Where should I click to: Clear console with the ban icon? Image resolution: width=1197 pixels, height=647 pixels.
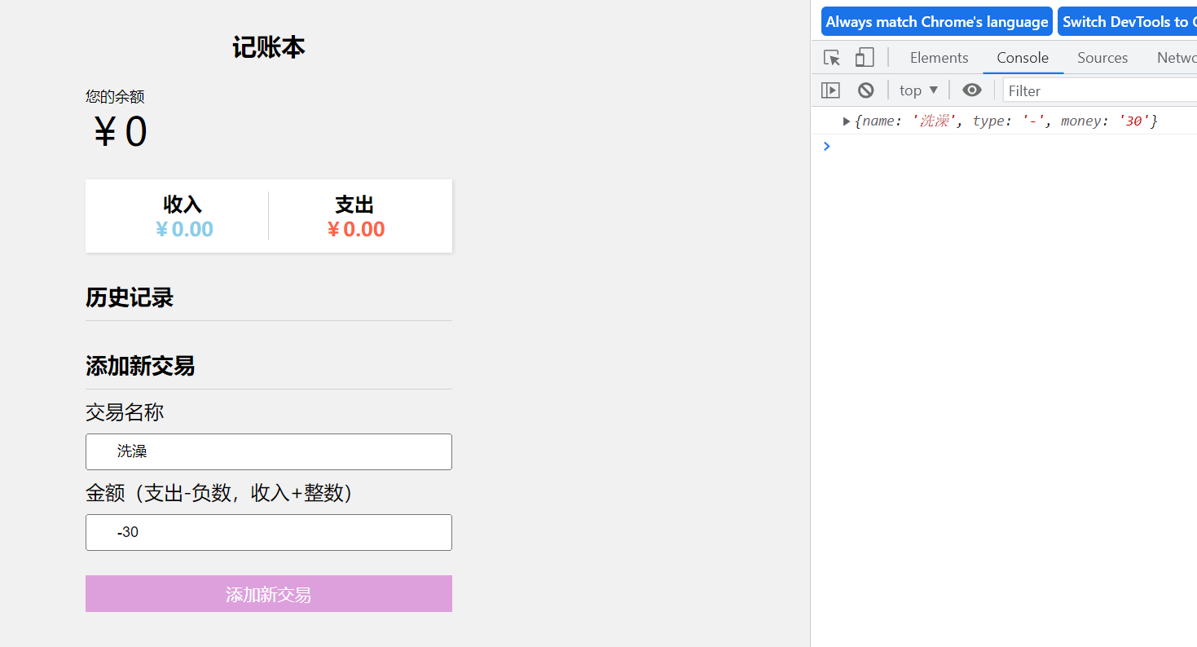[866, 90]
